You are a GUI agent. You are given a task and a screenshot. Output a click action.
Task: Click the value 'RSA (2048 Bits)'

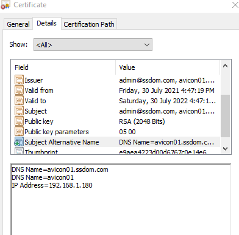click(142, 121)
